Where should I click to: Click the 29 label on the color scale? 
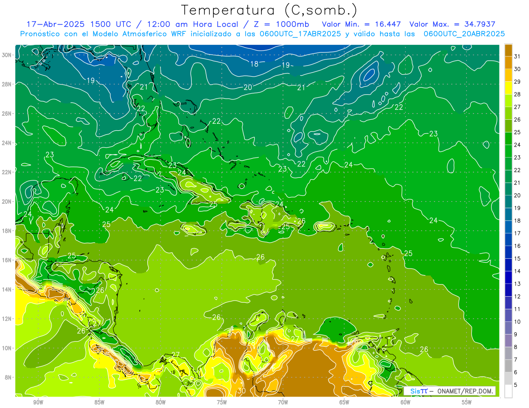518,82
